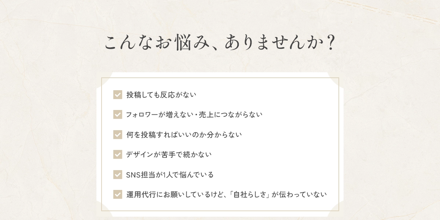Click the デザインが苦手で続かない label
The width and height of the screenshot is (440, 220).
point(169,154)
